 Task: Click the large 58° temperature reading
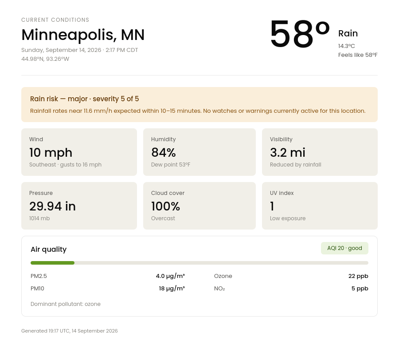click(300, 34)
